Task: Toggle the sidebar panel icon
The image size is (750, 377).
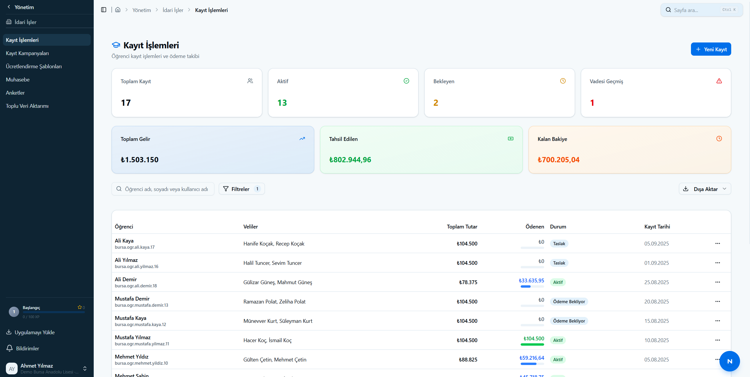Action: click(104, 10)
